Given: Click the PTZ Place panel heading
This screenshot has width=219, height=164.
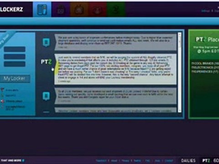Looking at the screenshot, I should pos(207,40).
